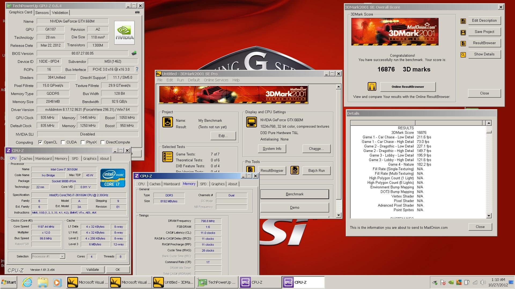Open the Online Services menu
The height and width of the screenshot is (289, 515).
216,80
